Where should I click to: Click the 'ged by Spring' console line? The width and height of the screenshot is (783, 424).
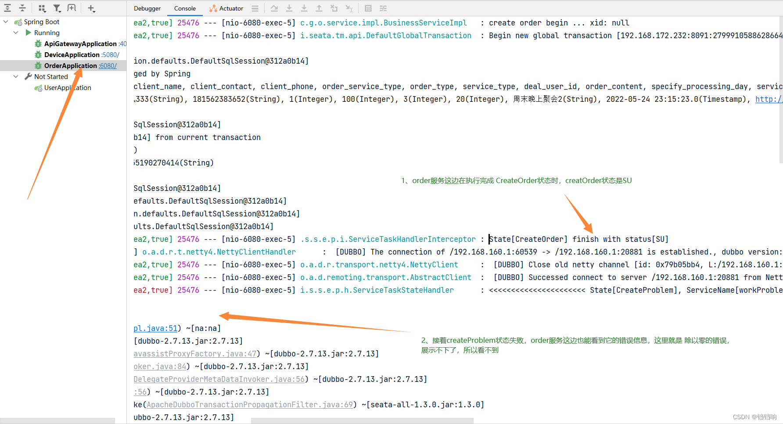click(162, 74)
